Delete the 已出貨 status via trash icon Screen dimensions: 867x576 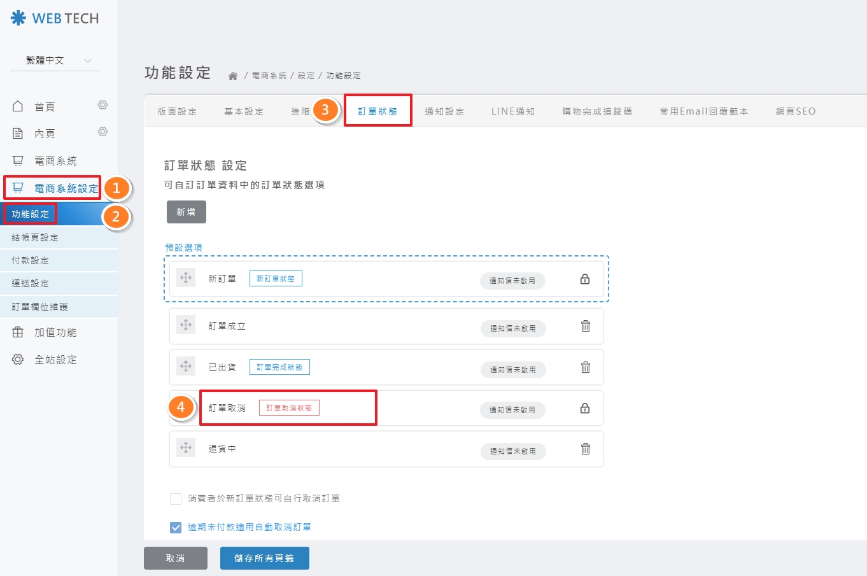pyautogui.click(x=585, y=367)
